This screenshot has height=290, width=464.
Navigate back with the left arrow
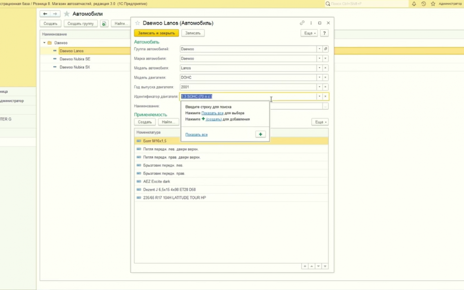(x=45, y=14)
